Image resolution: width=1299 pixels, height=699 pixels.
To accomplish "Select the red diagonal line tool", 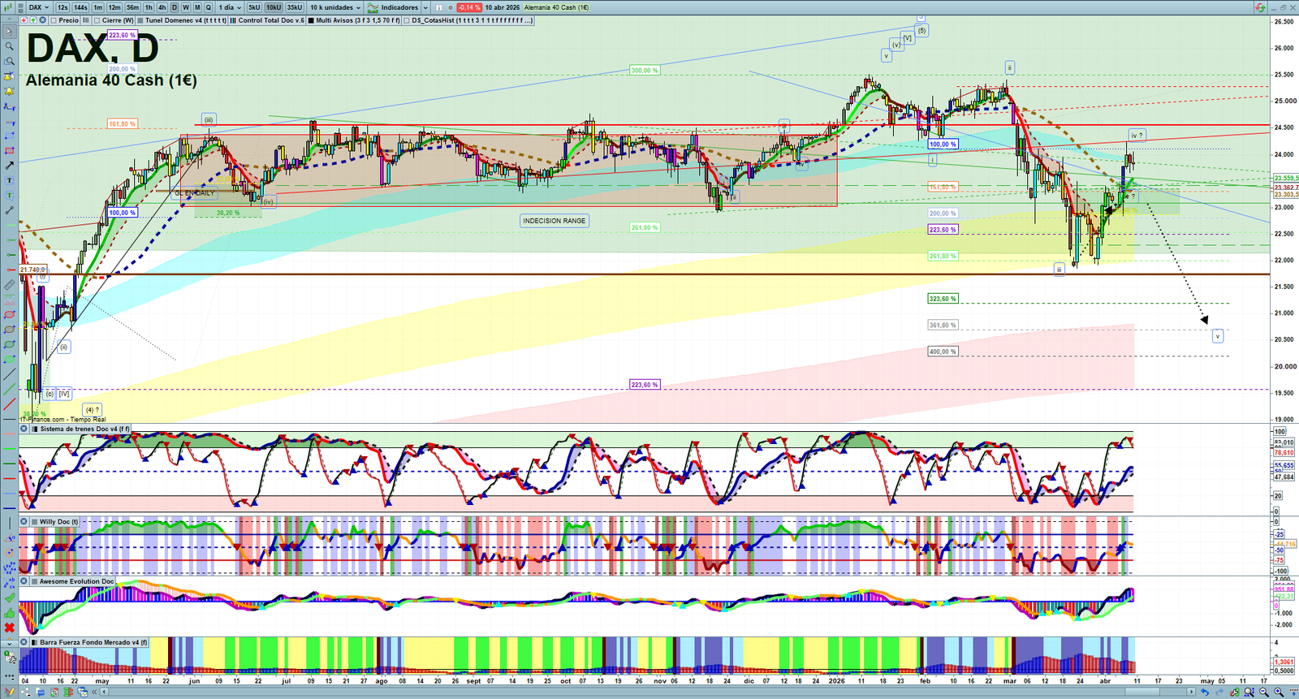I will [x=9, y=404].
